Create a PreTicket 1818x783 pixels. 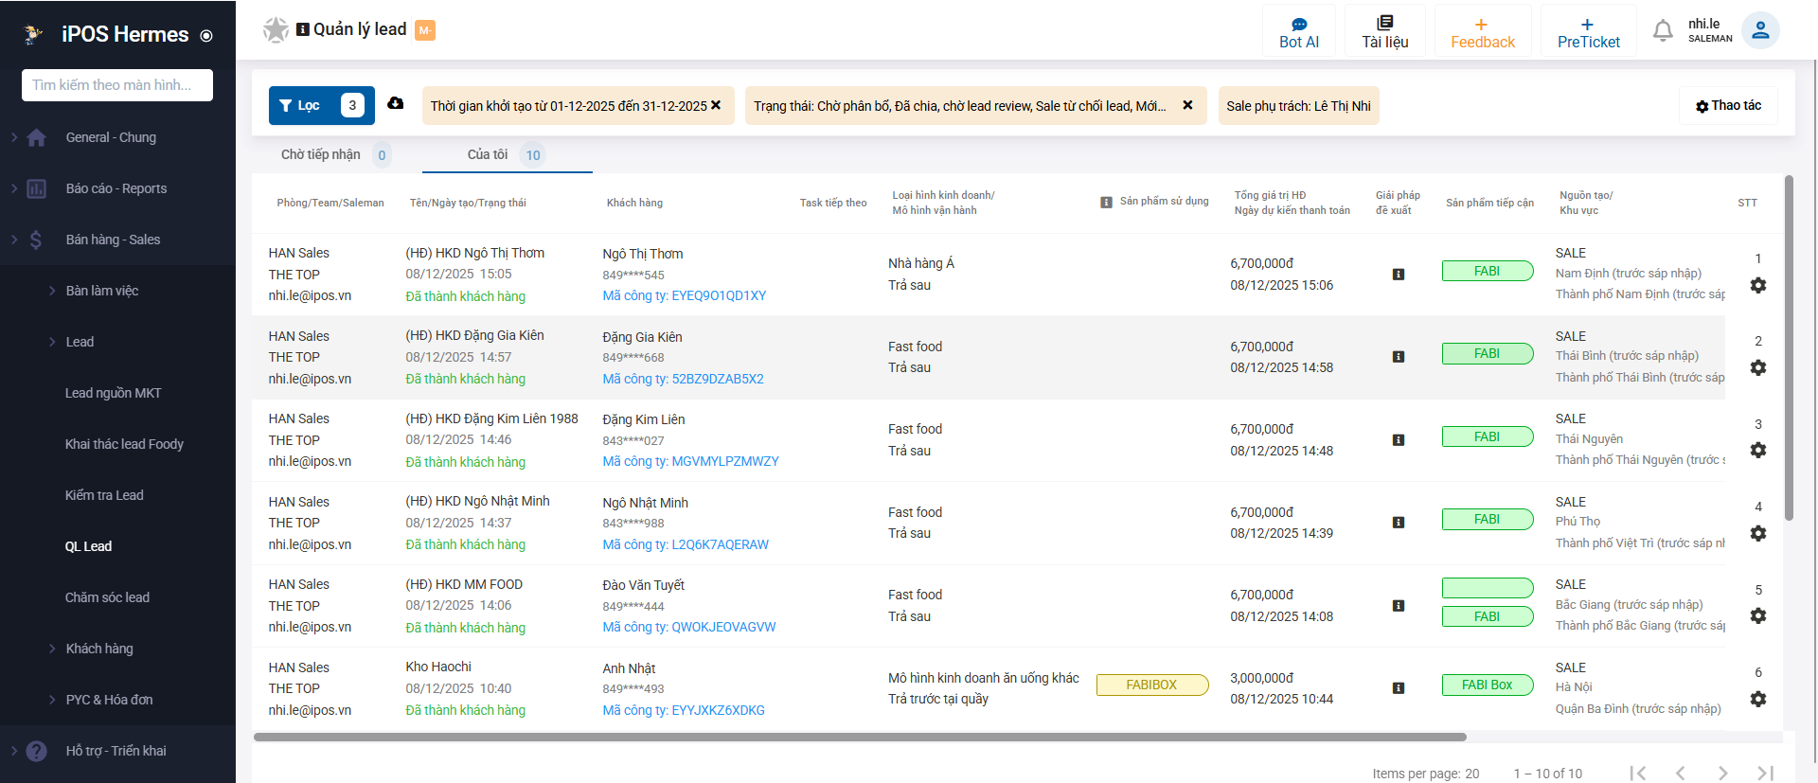[1589, 31]
